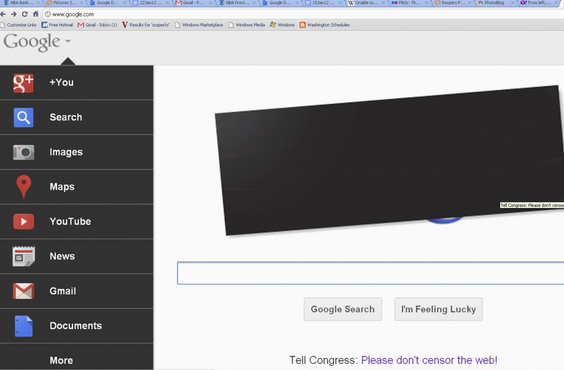Close the Pictures S... tab
The image size is (564, 370).
(x=81, y=3)
